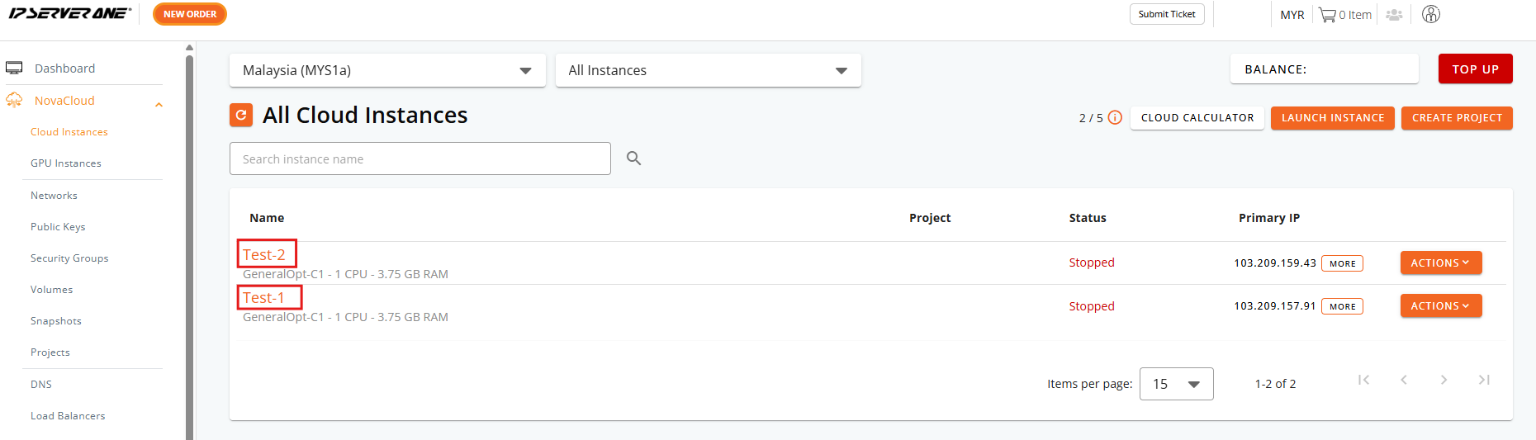Jump to last page arrow
This screenshot has height=440, width=1536.
click(1484, 380)
